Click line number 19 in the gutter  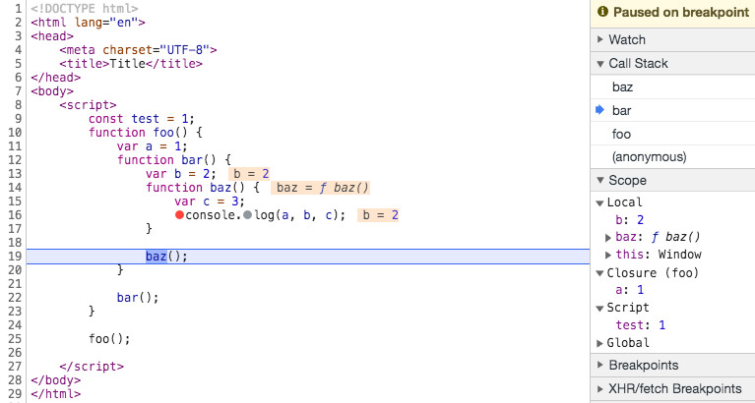pyautogui.click(x=16, y=257)
